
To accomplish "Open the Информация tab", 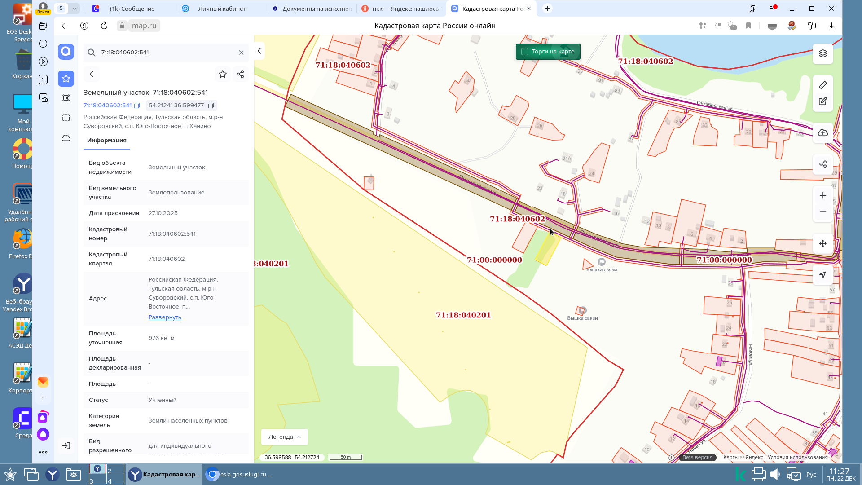I will tap(107, 141).
